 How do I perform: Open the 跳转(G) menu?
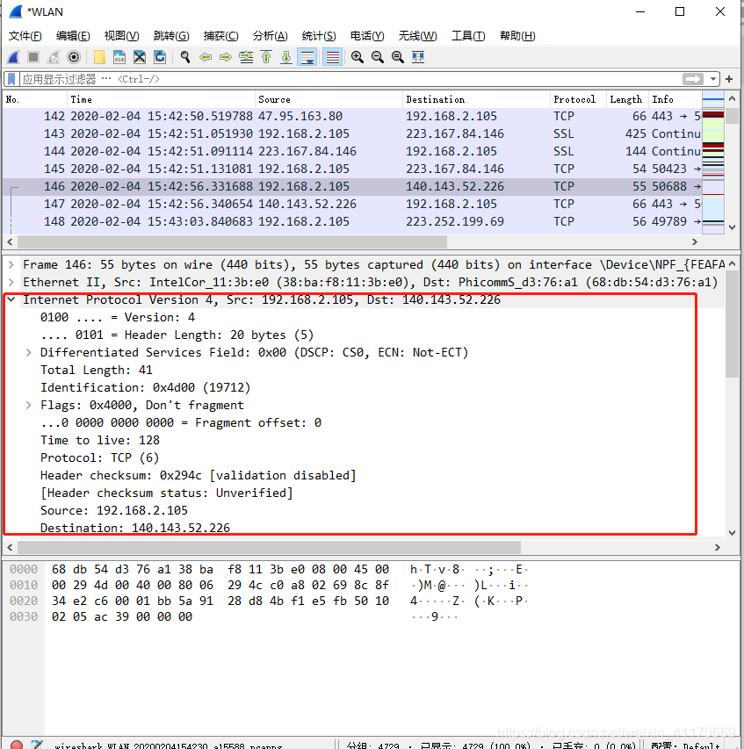tap(171, 36)
